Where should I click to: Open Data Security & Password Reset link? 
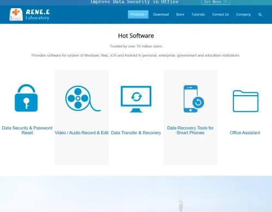27,130
